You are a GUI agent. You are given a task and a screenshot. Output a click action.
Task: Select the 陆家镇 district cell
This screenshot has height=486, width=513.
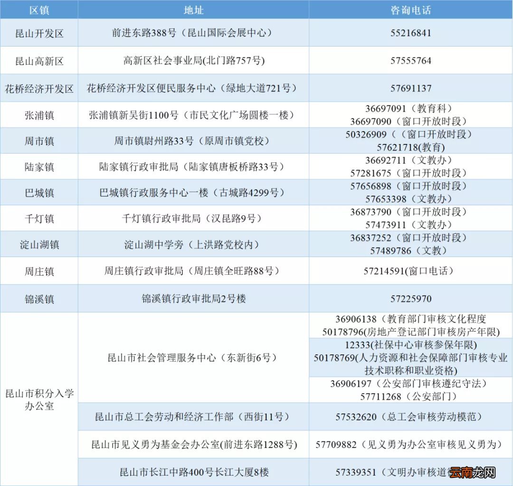coord(39,167)
